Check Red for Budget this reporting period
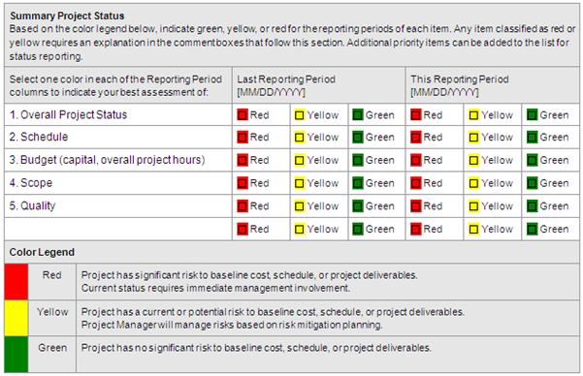Image resolution: width=583 pixels, height=376 pixels. tap(416, 161)
